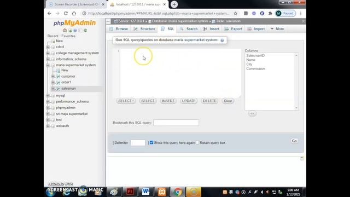Open the webauth database
This screenshot has width=350, height=197.
62,126
